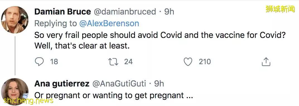Image resolution: width=299 pixels, height=106 pixels.
Task: Click the 狮城新闻 watermark logo
Action: [280, 9]
